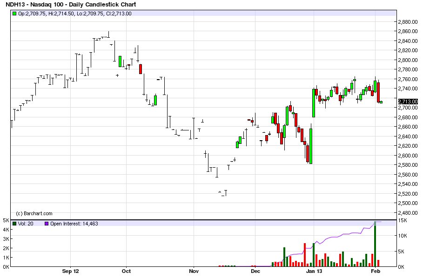Click the chart title 'NDH13 - Nasdaq 100 - Daily Candlestick Chart'
423x279 pixels.
[71, 4]
